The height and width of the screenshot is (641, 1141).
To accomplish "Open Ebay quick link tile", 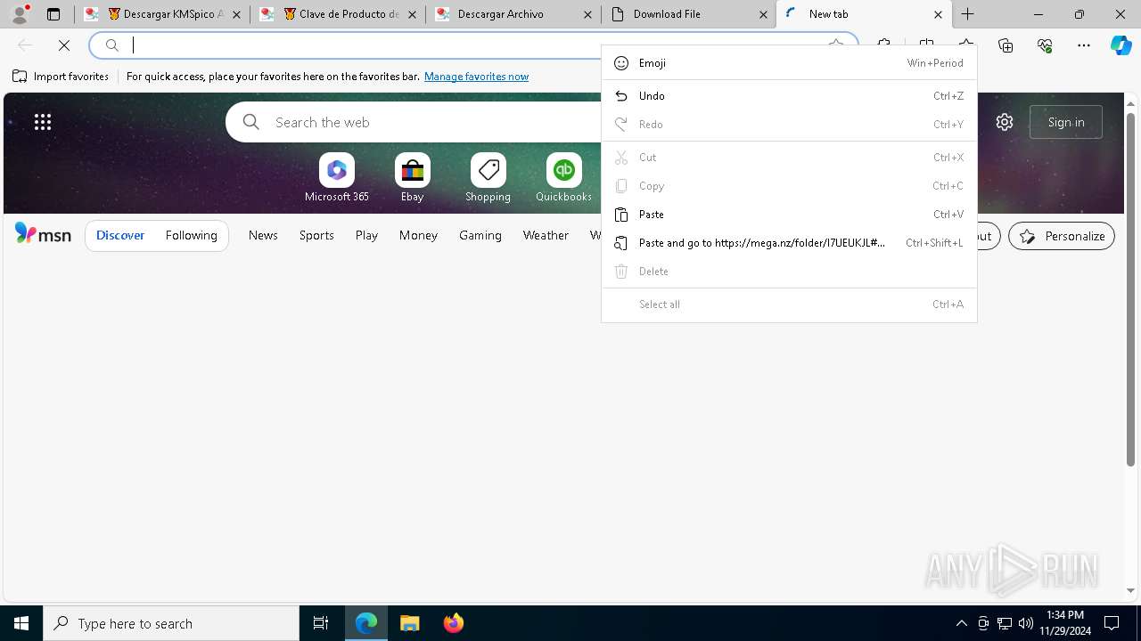I will click(x=412, y=178).
